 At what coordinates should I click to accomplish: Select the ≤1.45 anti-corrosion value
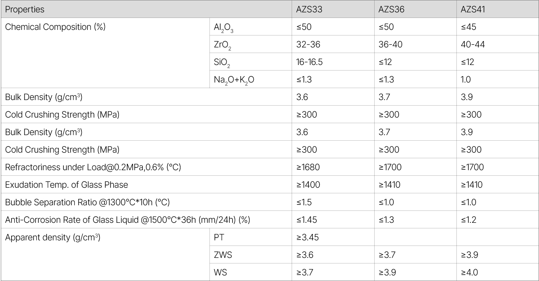(307, 220)
